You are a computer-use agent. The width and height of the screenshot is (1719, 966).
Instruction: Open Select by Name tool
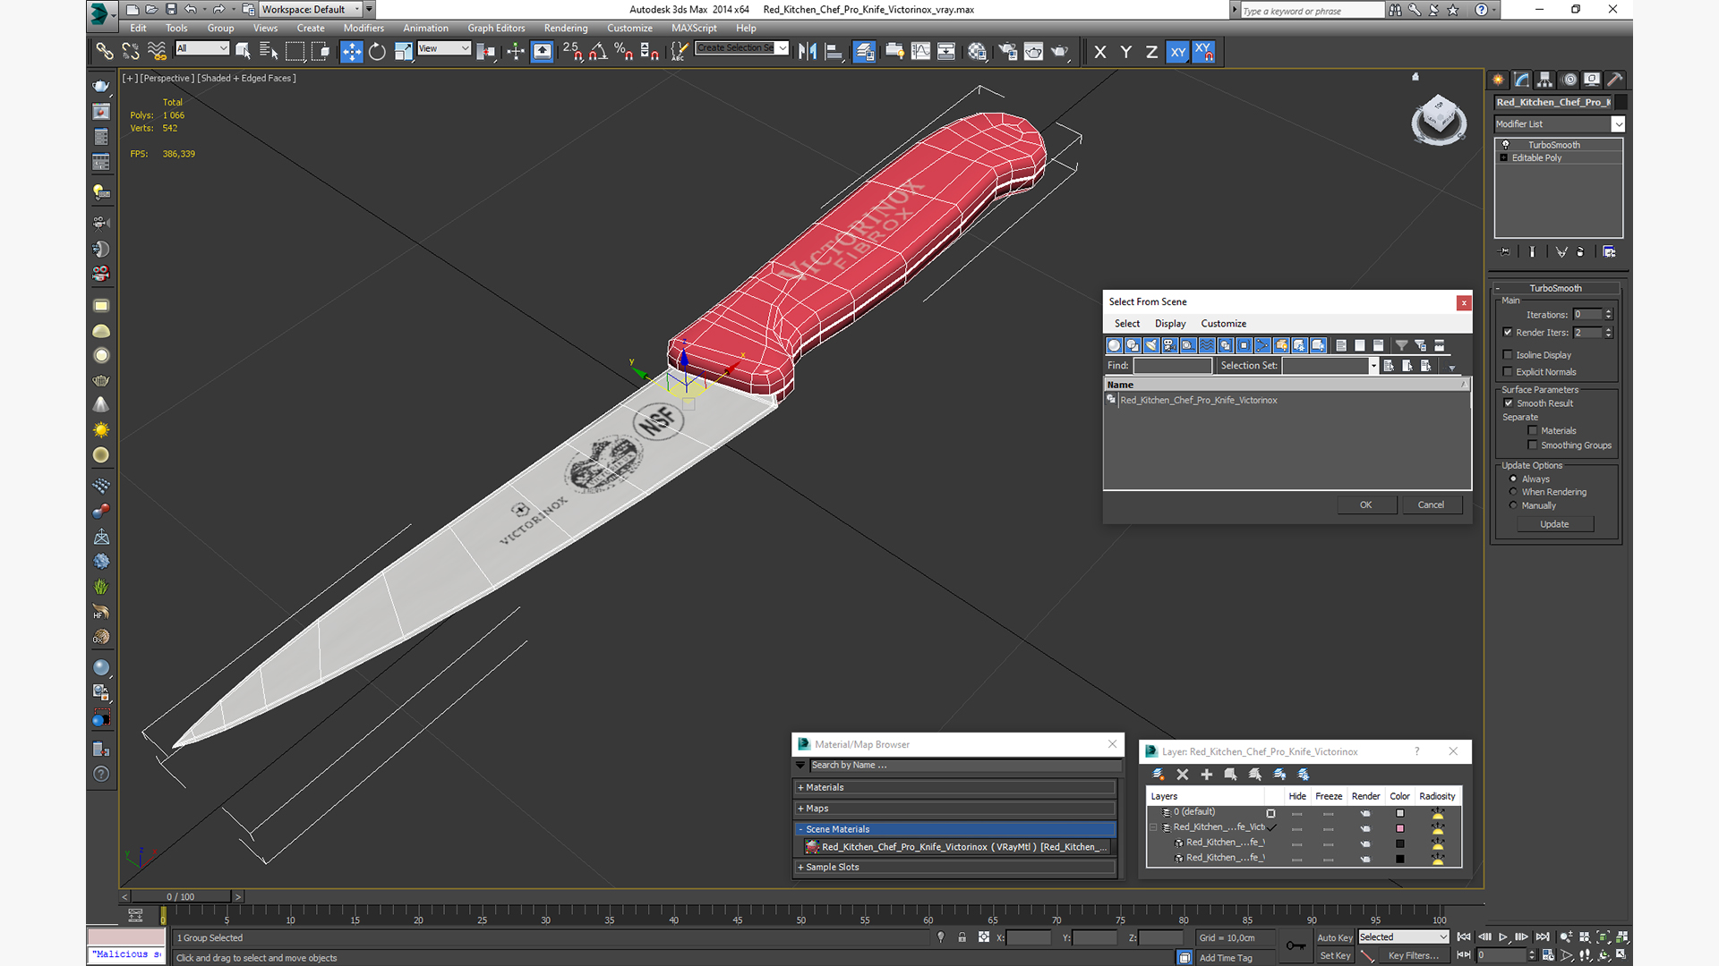[x=269, y=52]
